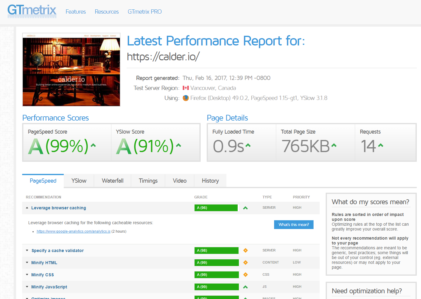Click the What do my scores mean? heading
This screenshot has height=299, width=421.
pyautogui.click(x=370, y=202)
